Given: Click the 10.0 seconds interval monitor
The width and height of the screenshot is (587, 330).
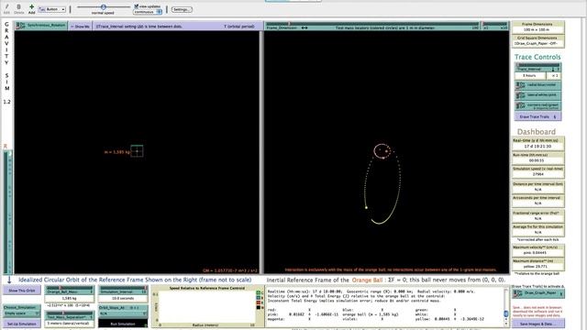Looking at the screenshot, I should point(123,299).
